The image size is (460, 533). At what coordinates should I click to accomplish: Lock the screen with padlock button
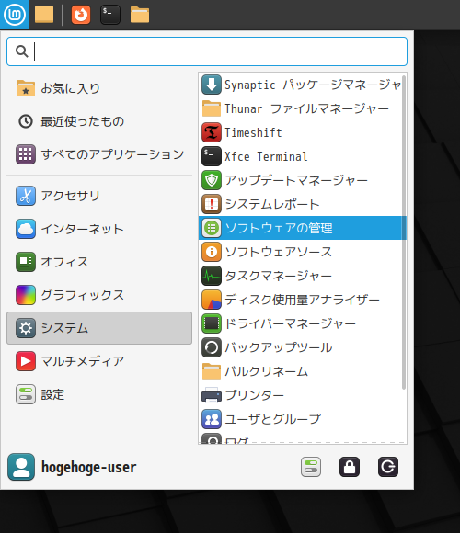[350, 467]
